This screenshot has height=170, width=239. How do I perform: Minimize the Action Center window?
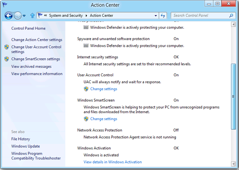pos(209,4)
